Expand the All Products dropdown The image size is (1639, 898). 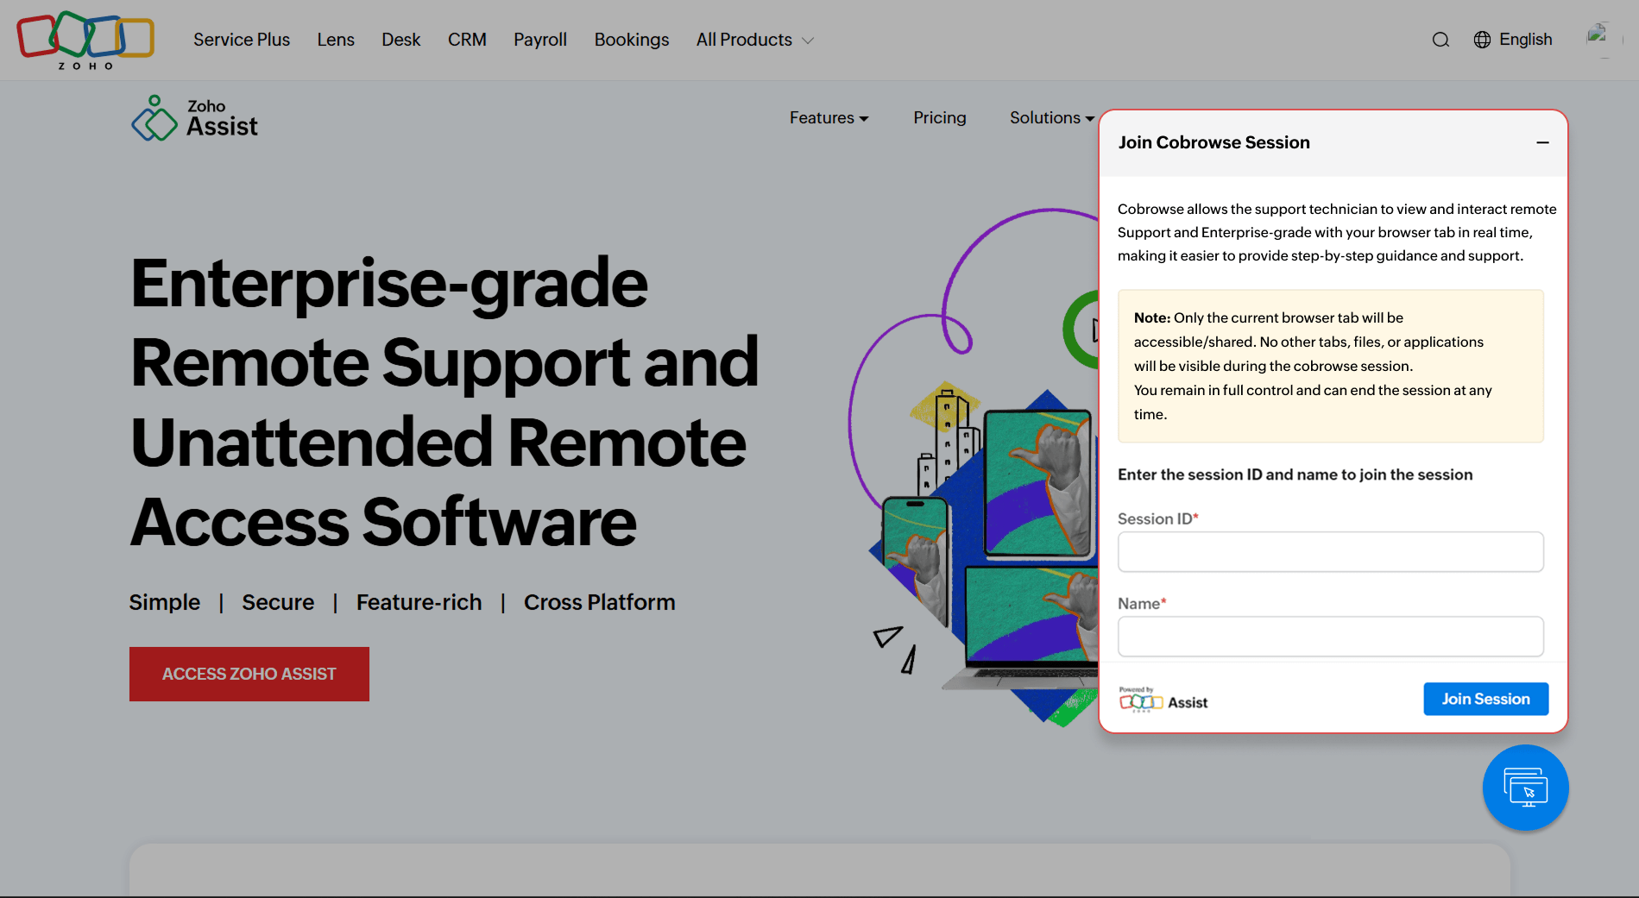(x=754, y=40)
